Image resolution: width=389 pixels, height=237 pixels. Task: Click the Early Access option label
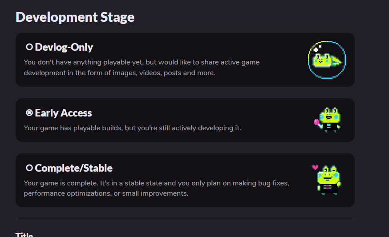coord(63,113)
